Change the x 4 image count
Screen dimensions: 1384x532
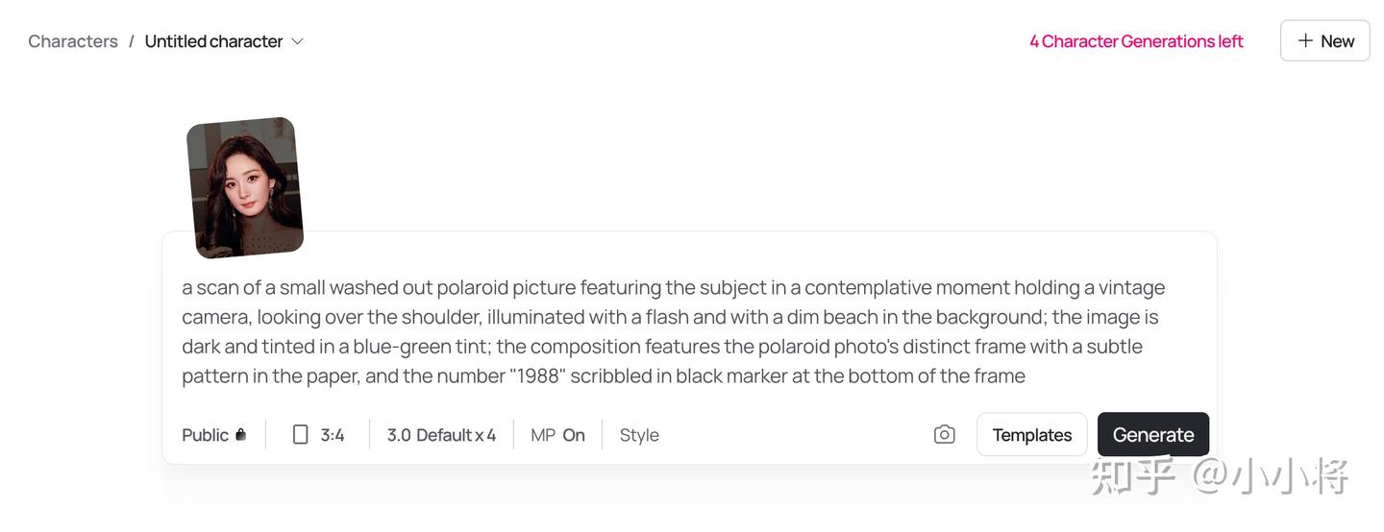[485, 435]
